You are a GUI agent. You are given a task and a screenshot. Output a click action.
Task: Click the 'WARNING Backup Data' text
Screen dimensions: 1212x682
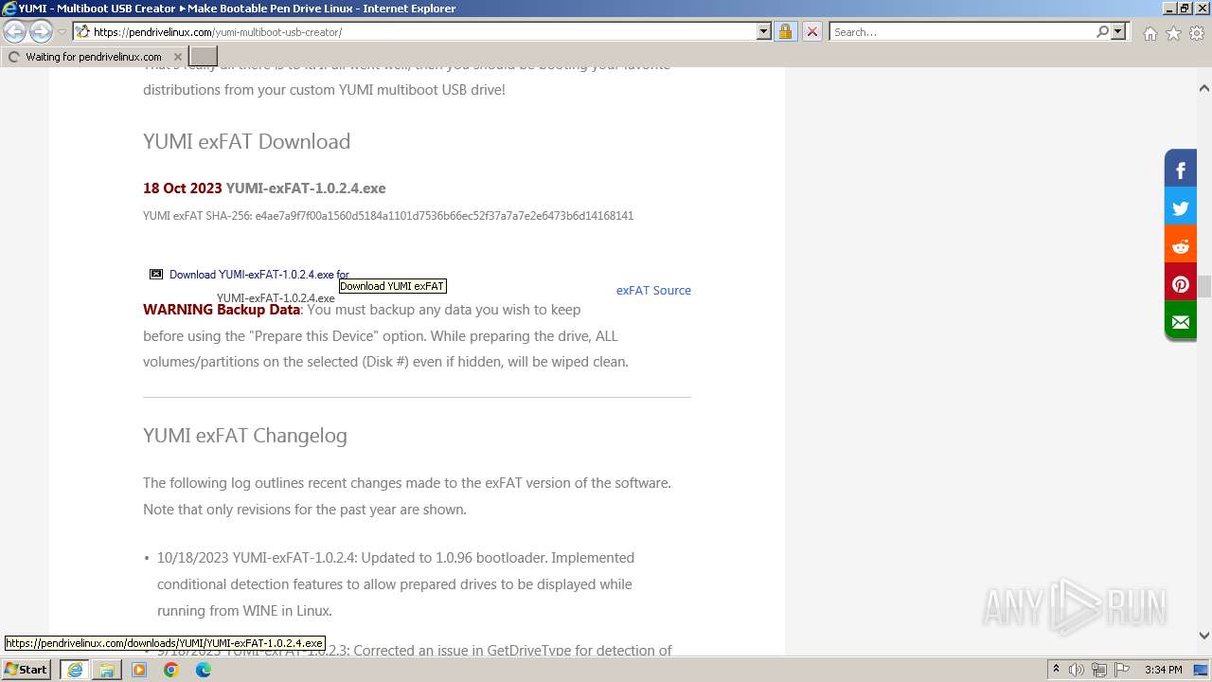[222, 309]
